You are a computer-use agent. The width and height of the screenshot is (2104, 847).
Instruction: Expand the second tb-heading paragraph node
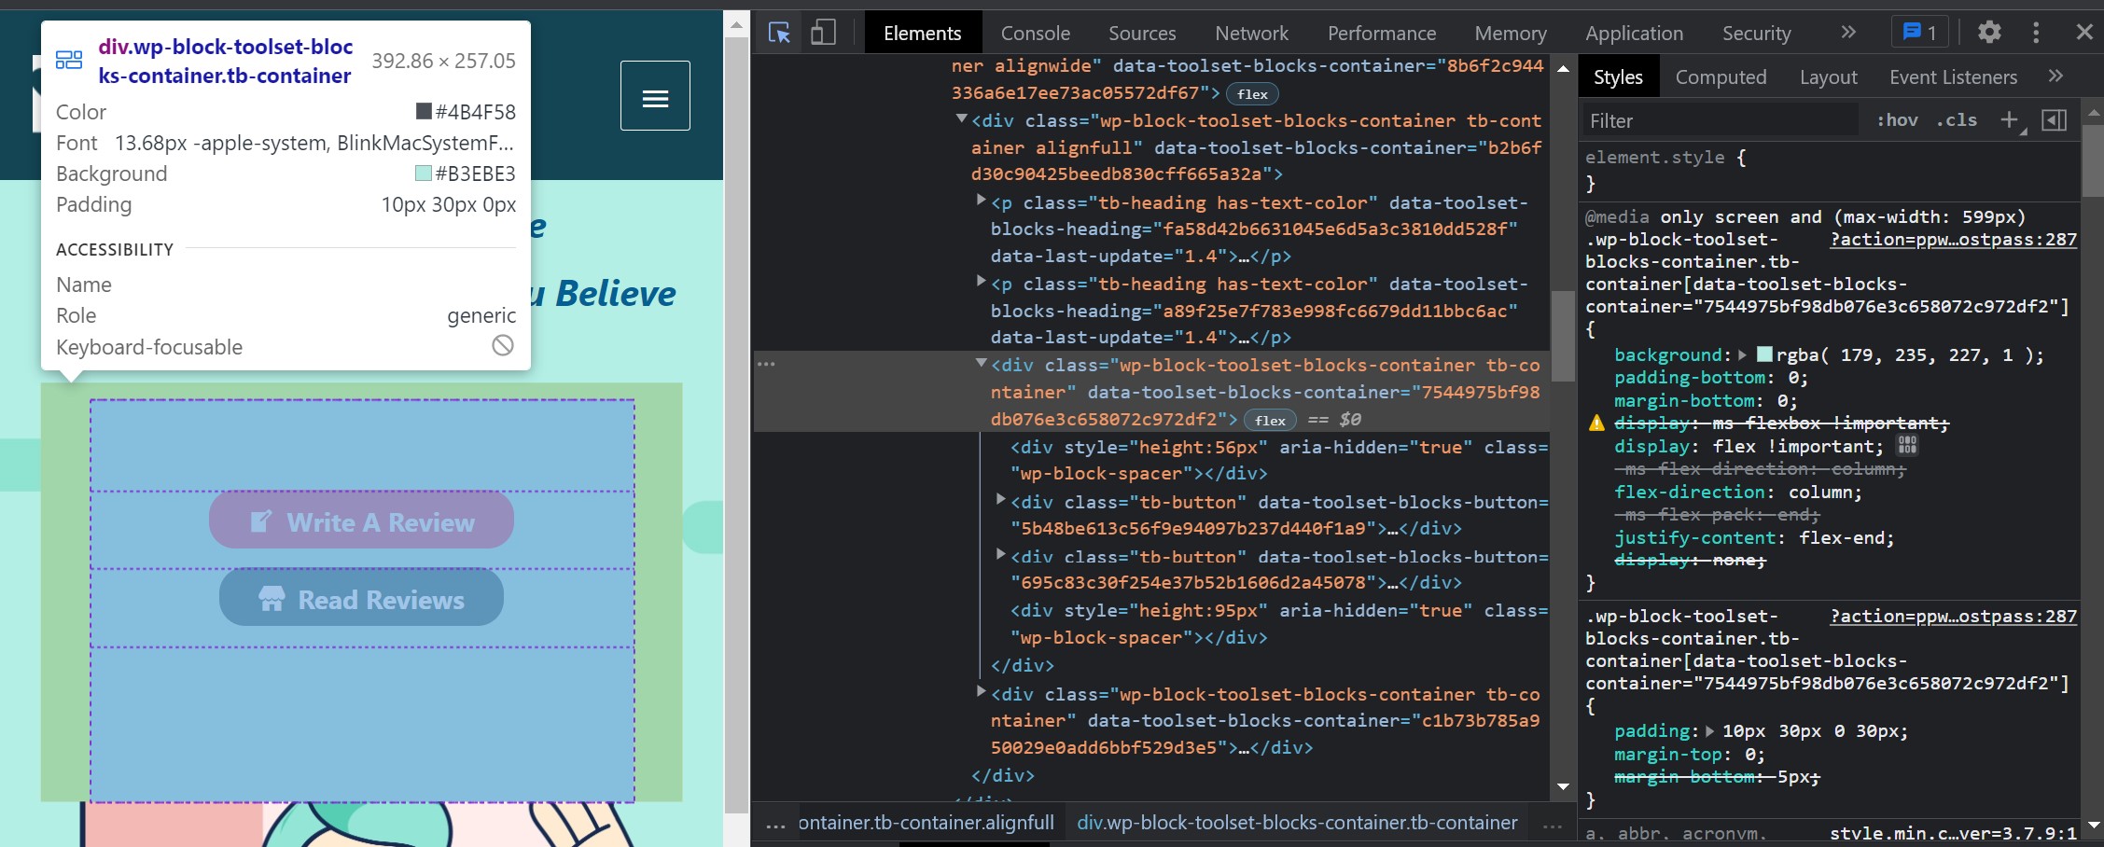pos(981,282)
